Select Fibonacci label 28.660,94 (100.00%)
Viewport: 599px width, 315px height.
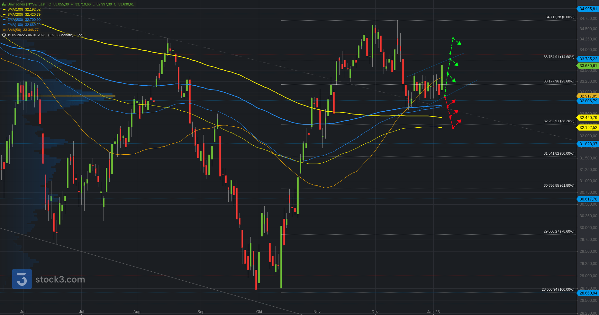[558, 289]
